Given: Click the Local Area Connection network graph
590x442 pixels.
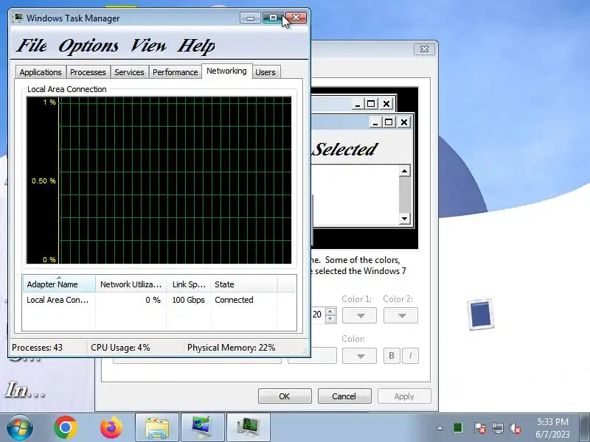Looking at the screenshot, I should pyautogui.click(x=159, y=180).
